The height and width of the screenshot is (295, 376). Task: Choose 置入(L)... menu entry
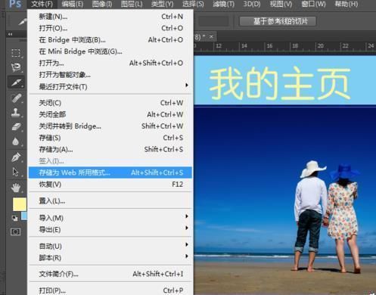110,201
